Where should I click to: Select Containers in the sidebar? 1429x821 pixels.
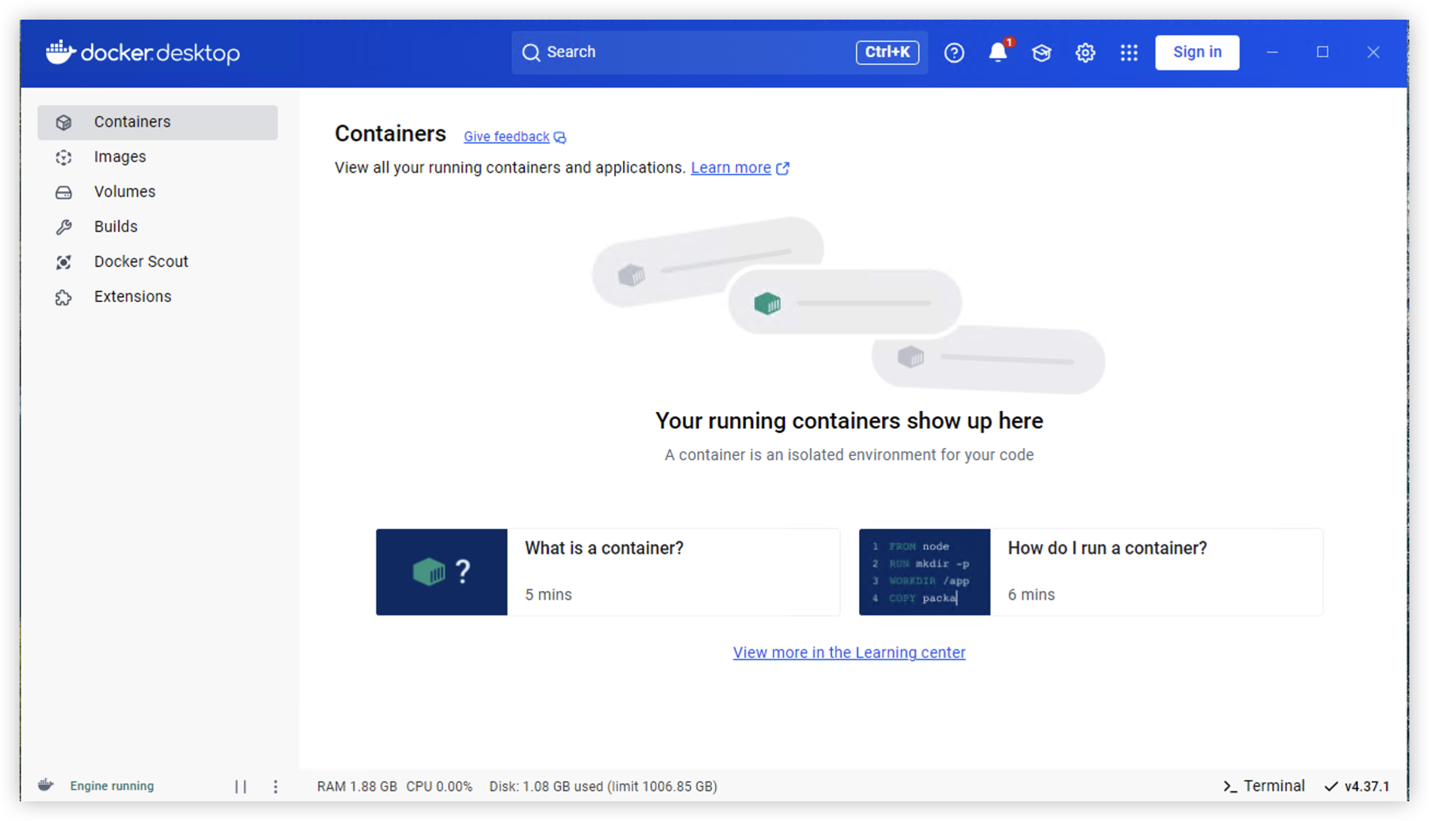click(157, 122)
